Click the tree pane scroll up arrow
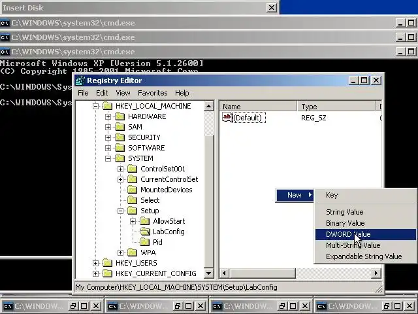 tap(209, 106)
